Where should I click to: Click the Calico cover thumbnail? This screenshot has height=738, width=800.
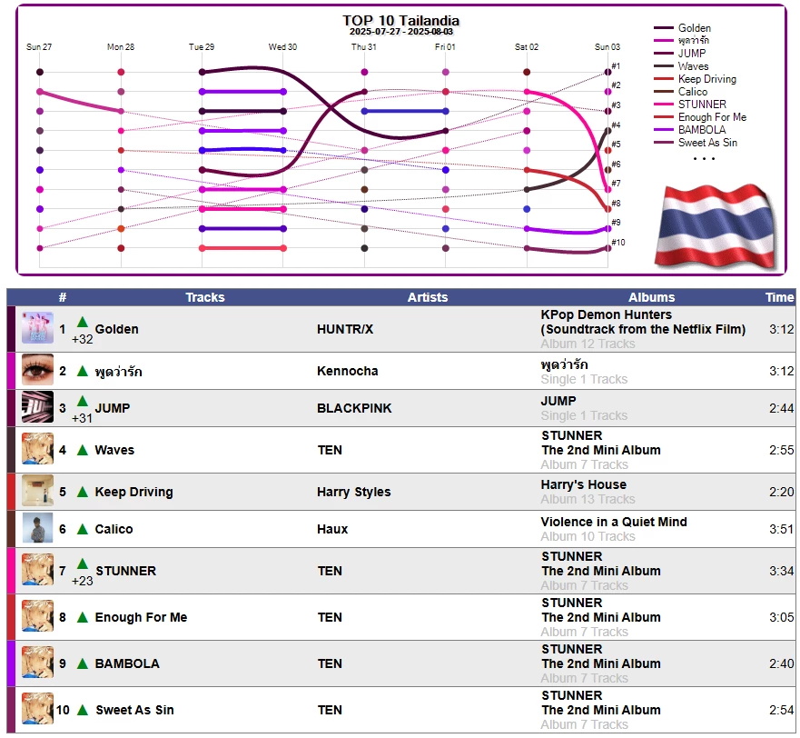[37, 528]
